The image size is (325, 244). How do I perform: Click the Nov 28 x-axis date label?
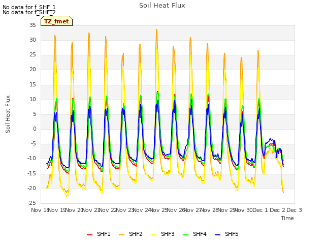[210, 210]
